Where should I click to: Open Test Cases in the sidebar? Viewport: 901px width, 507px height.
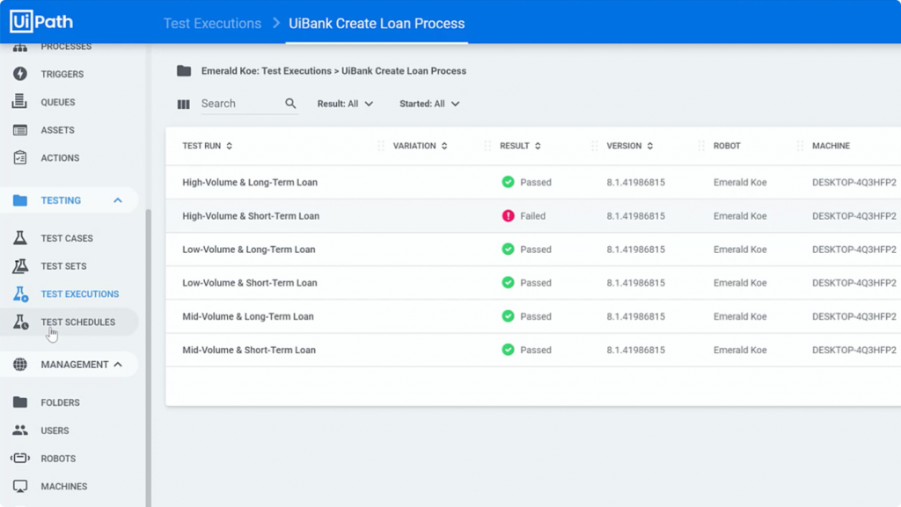(67, 238)
